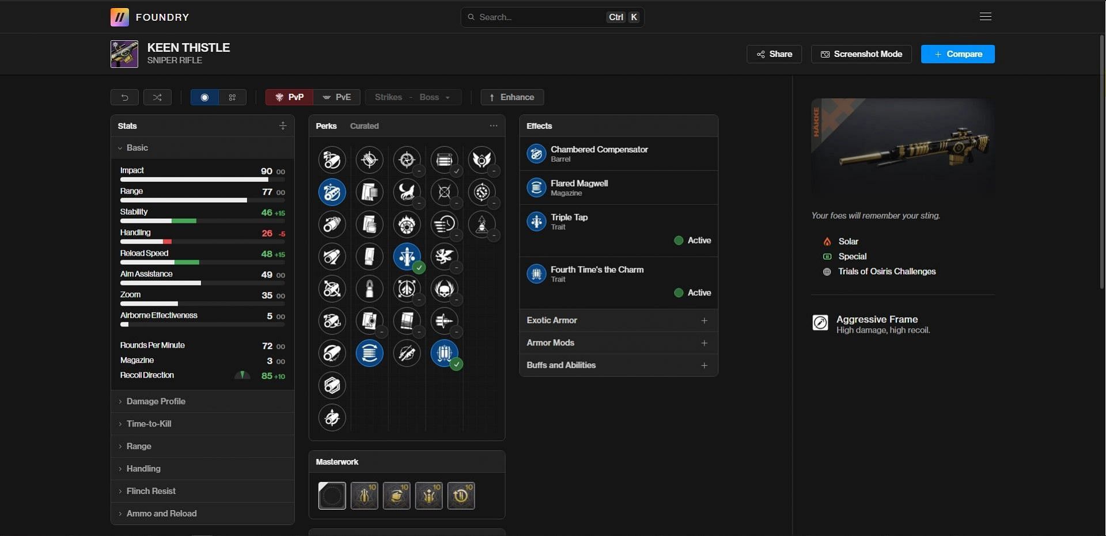1106x536 pixels.
Task: Select the Triple Tap trait perk icon
Action: [407, 257]
